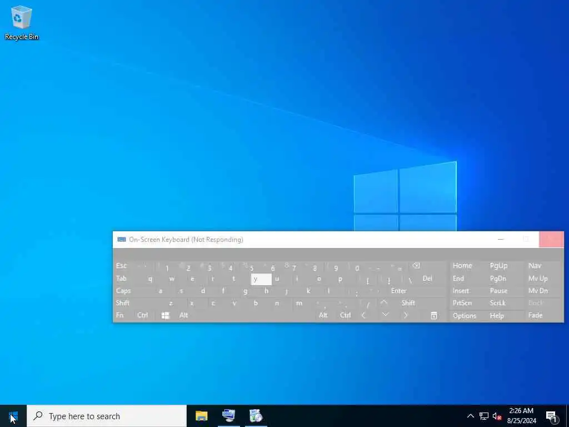Open the Start menu
This screenshot has width=569, height=427.
click(13, 416)
